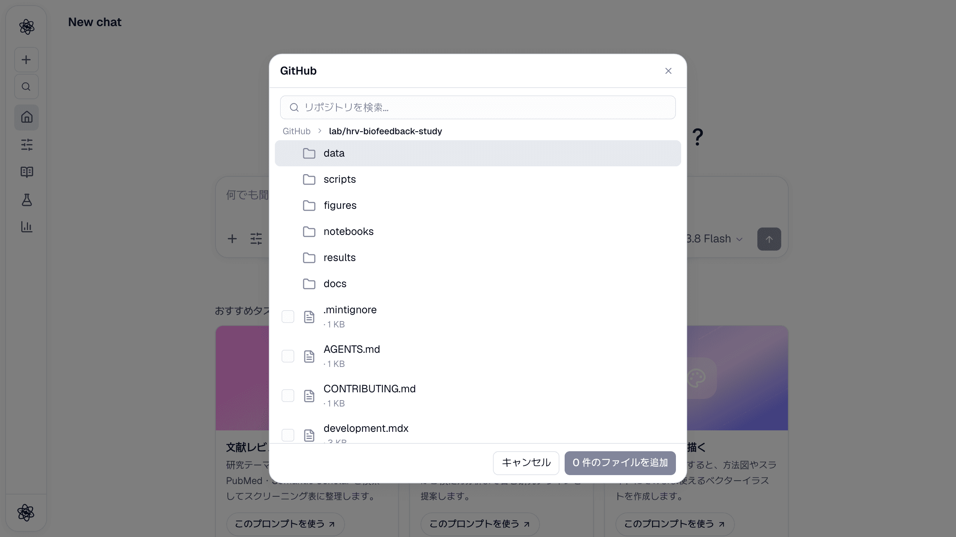Open the Flash model dropdown
The width and height of the screenshot is (956, 537).
pos(715,239)
